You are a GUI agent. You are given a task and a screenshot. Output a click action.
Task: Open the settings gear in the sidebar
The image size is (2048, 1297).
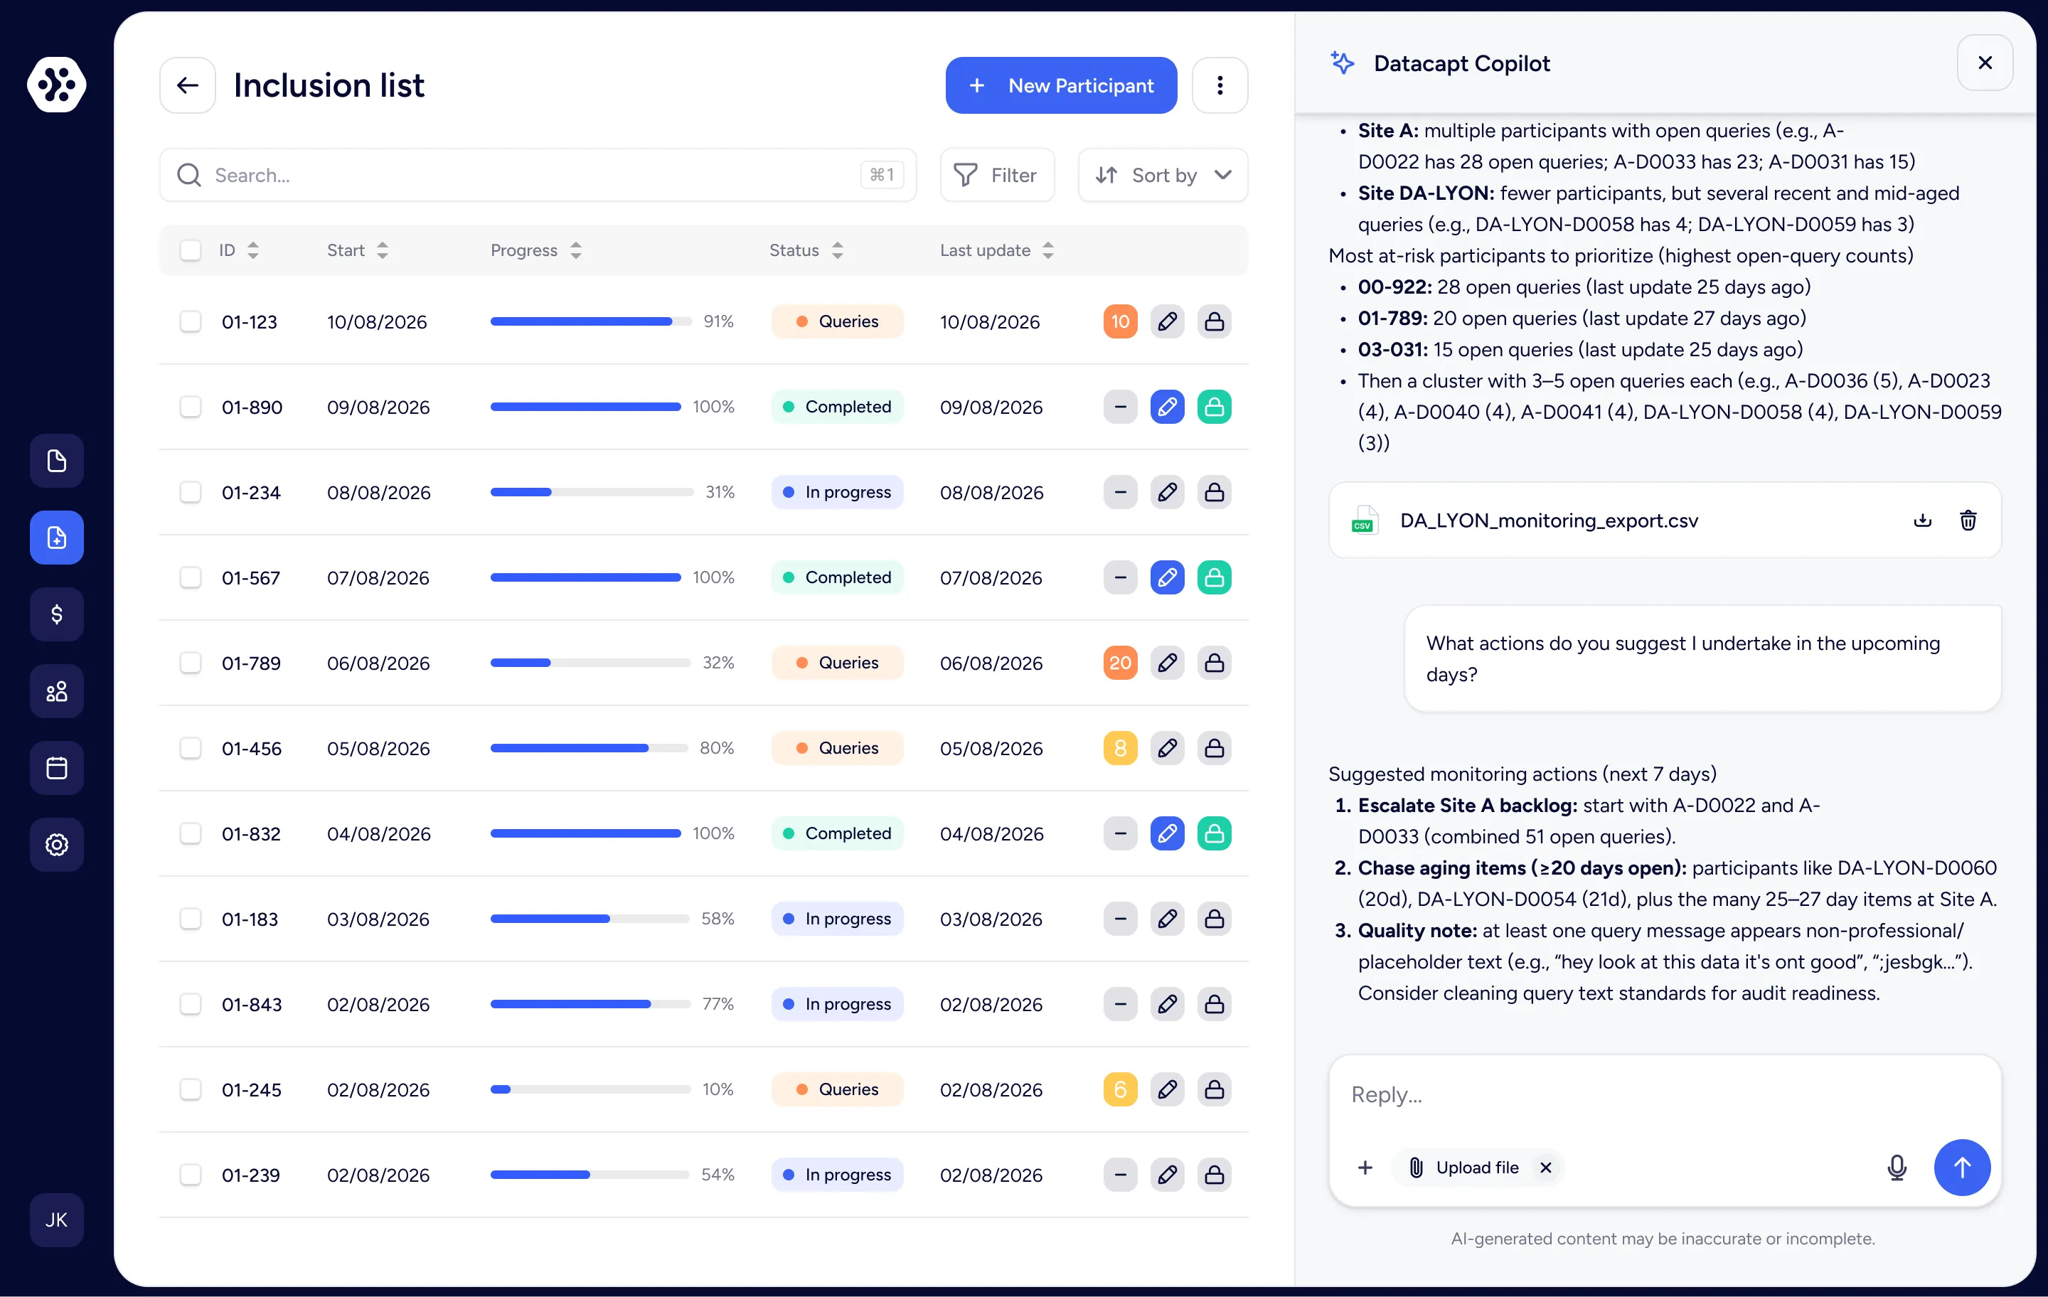(x=56, y=845)
